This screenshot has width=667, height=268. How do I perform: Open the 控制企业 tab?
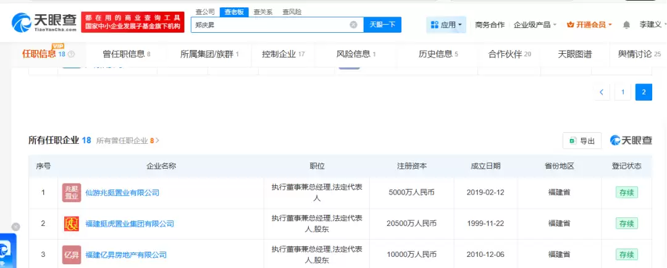point(283,54)
